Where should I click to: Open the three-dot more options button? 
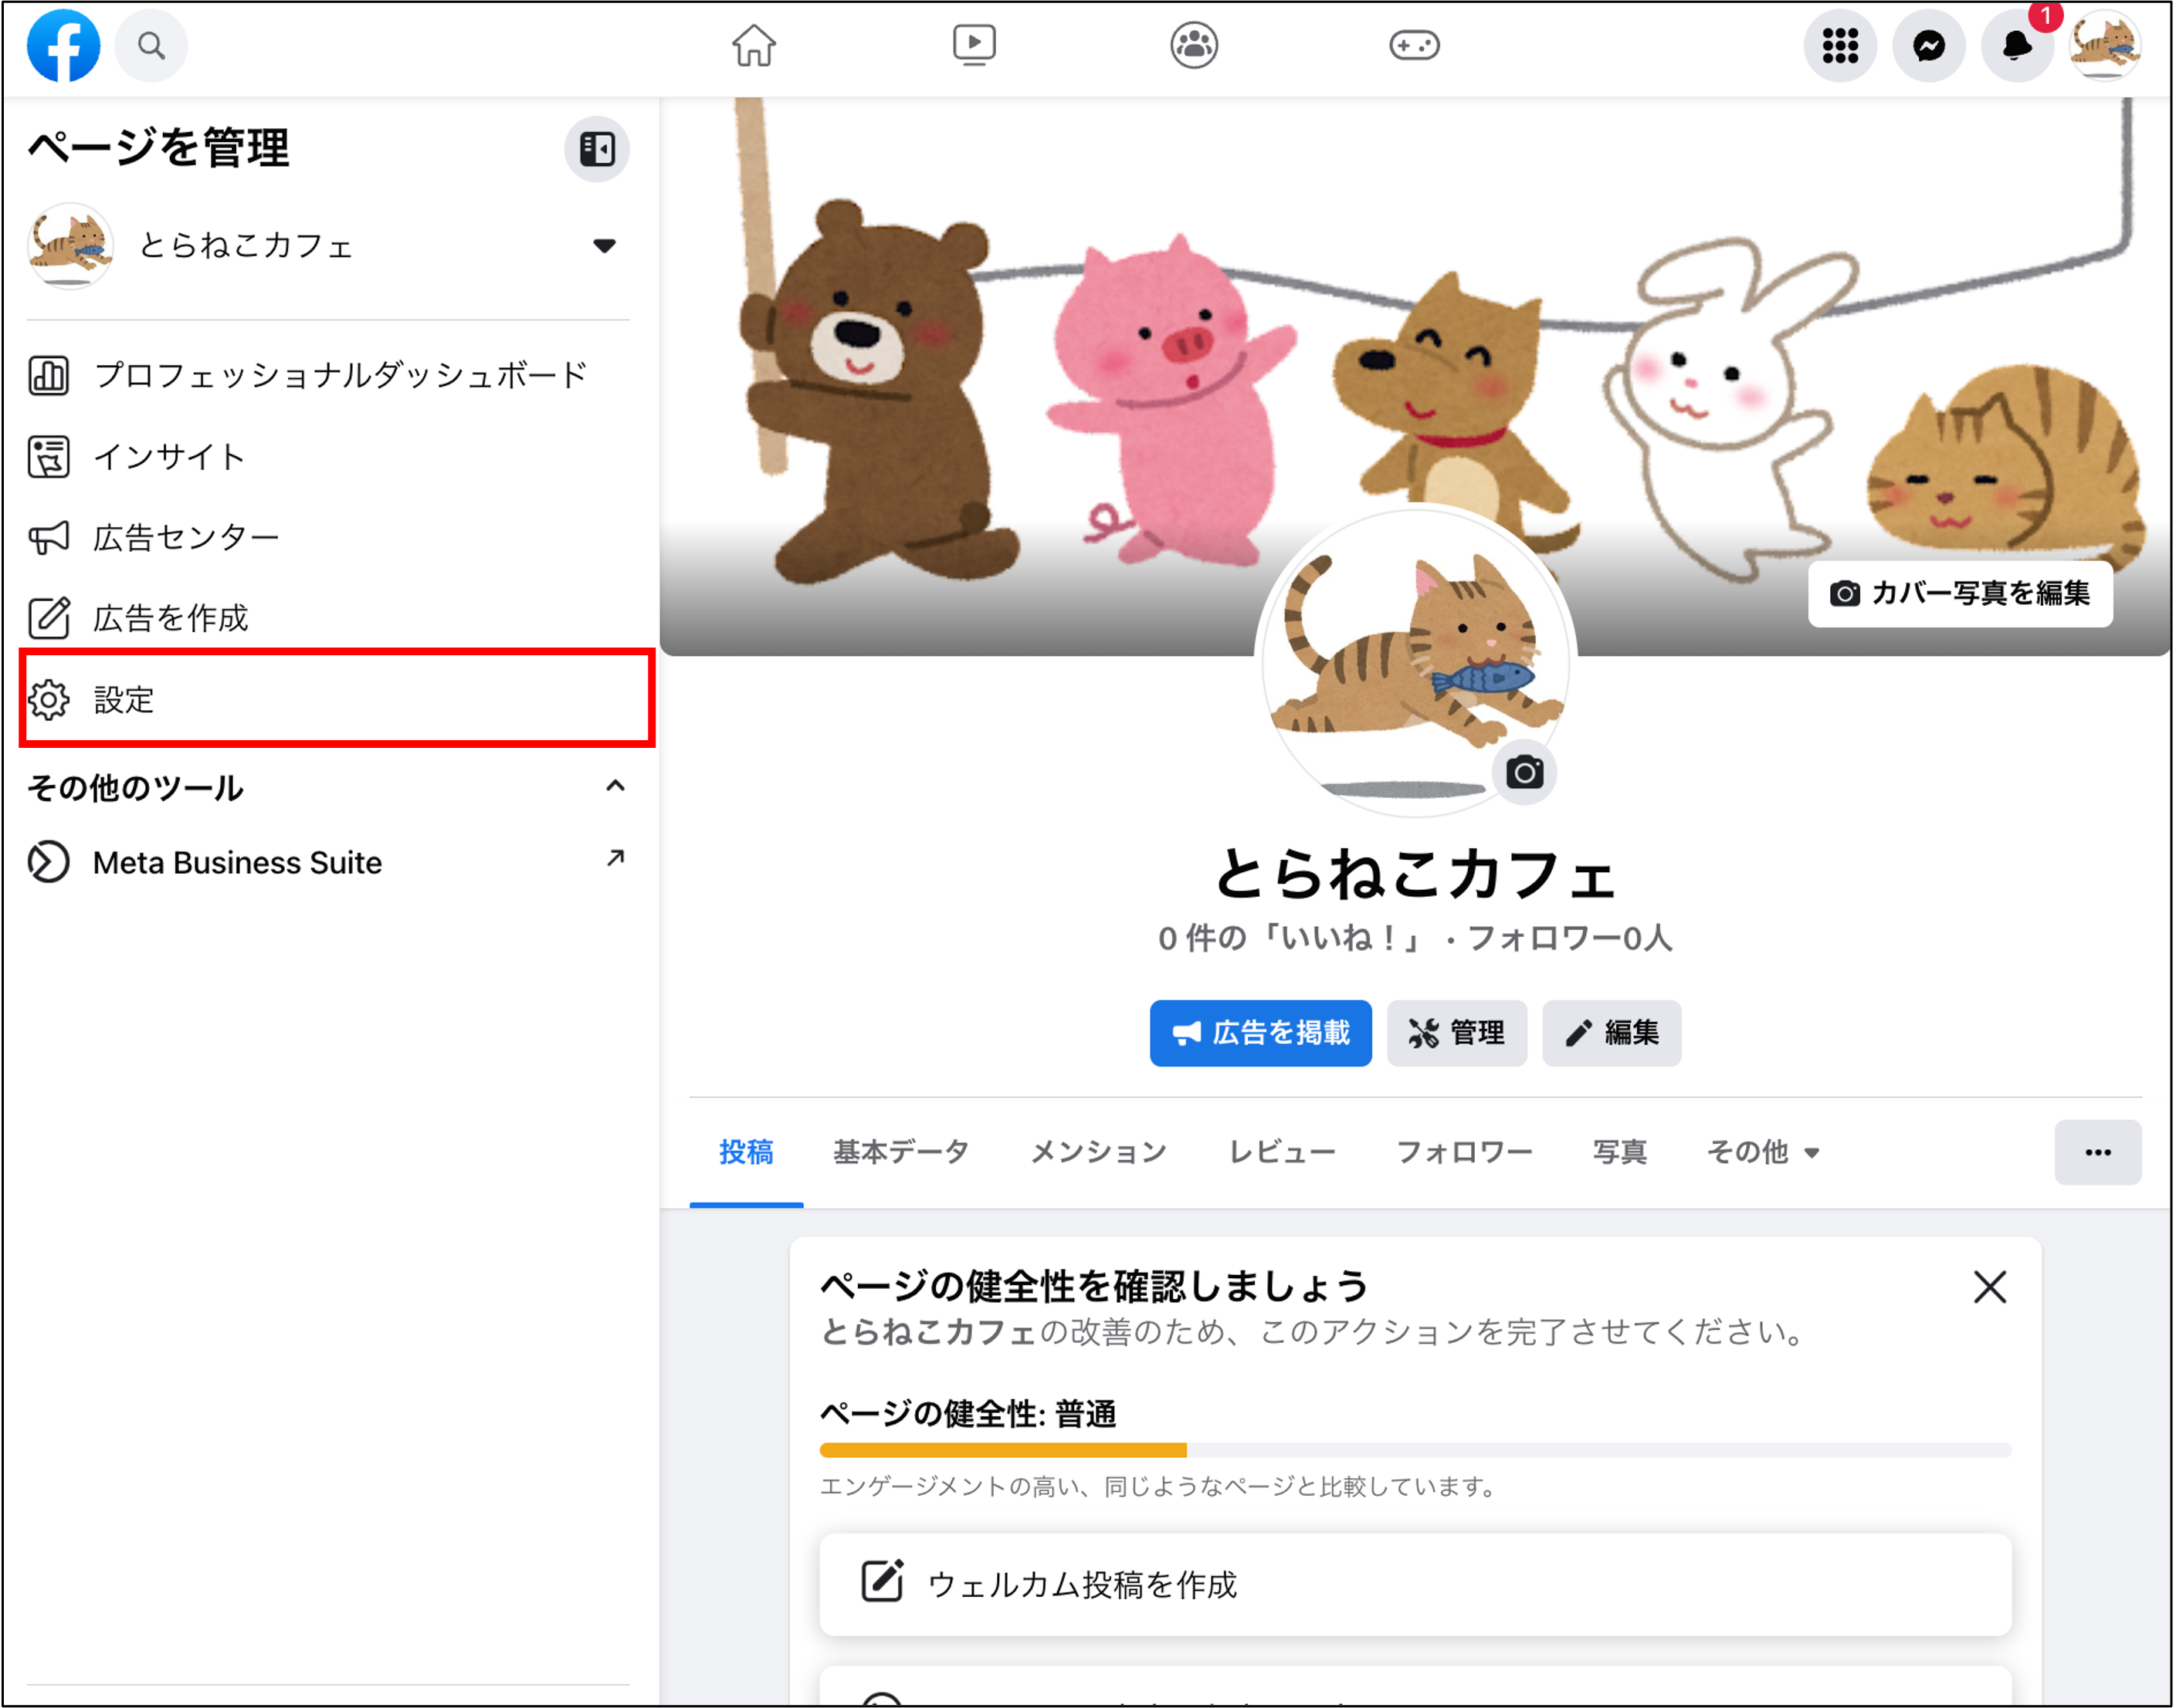2098,1152
